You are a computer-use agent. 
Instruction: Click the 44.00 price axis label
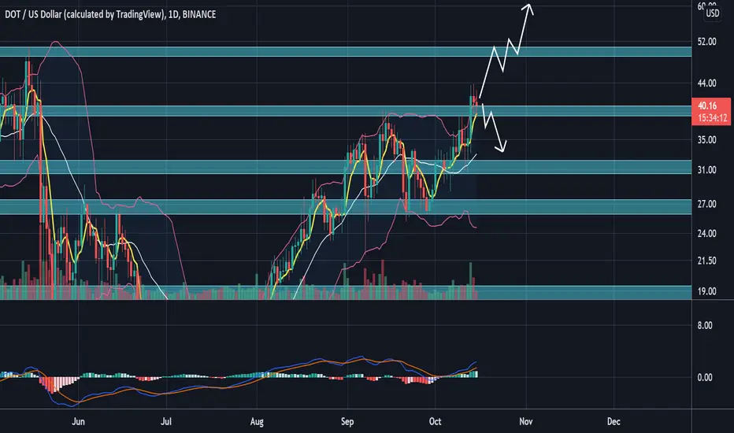(707, 83)
